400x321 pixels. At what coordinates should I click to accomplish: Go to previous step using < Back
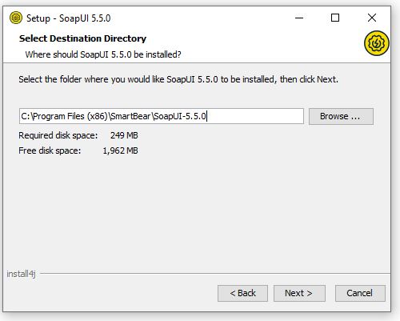pyautogui.click(x=242, y=293)
